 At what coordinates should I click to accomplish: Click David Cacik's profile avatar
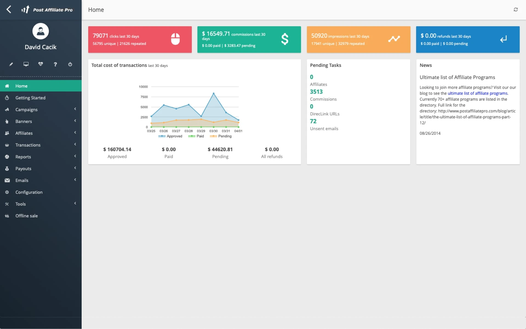[x=41, y=31]
